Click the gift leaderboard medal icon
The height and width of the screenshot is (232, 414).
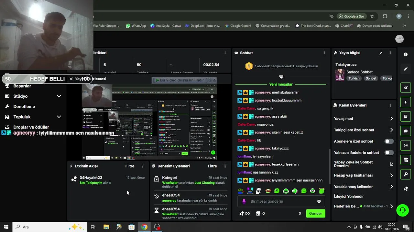(249, 66)
